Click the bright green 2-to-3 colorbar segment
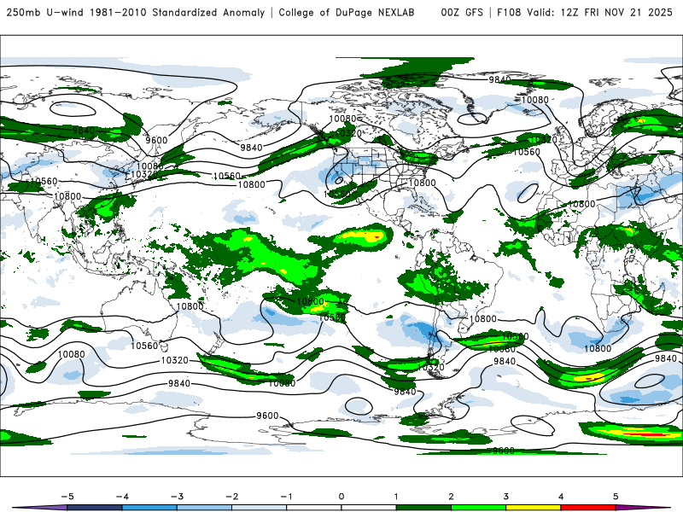The image size is (683, 512). (478, 508)
